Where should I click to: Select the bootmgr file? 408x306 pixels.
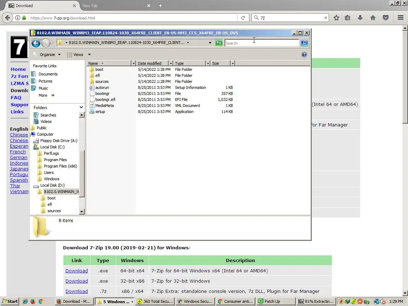click(x=102, y=93)
